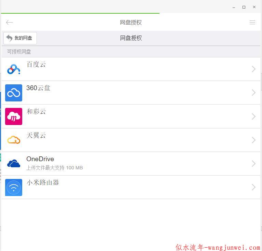Open the hamburger menu icon
262x251 pixels.
tap(252, 23)
